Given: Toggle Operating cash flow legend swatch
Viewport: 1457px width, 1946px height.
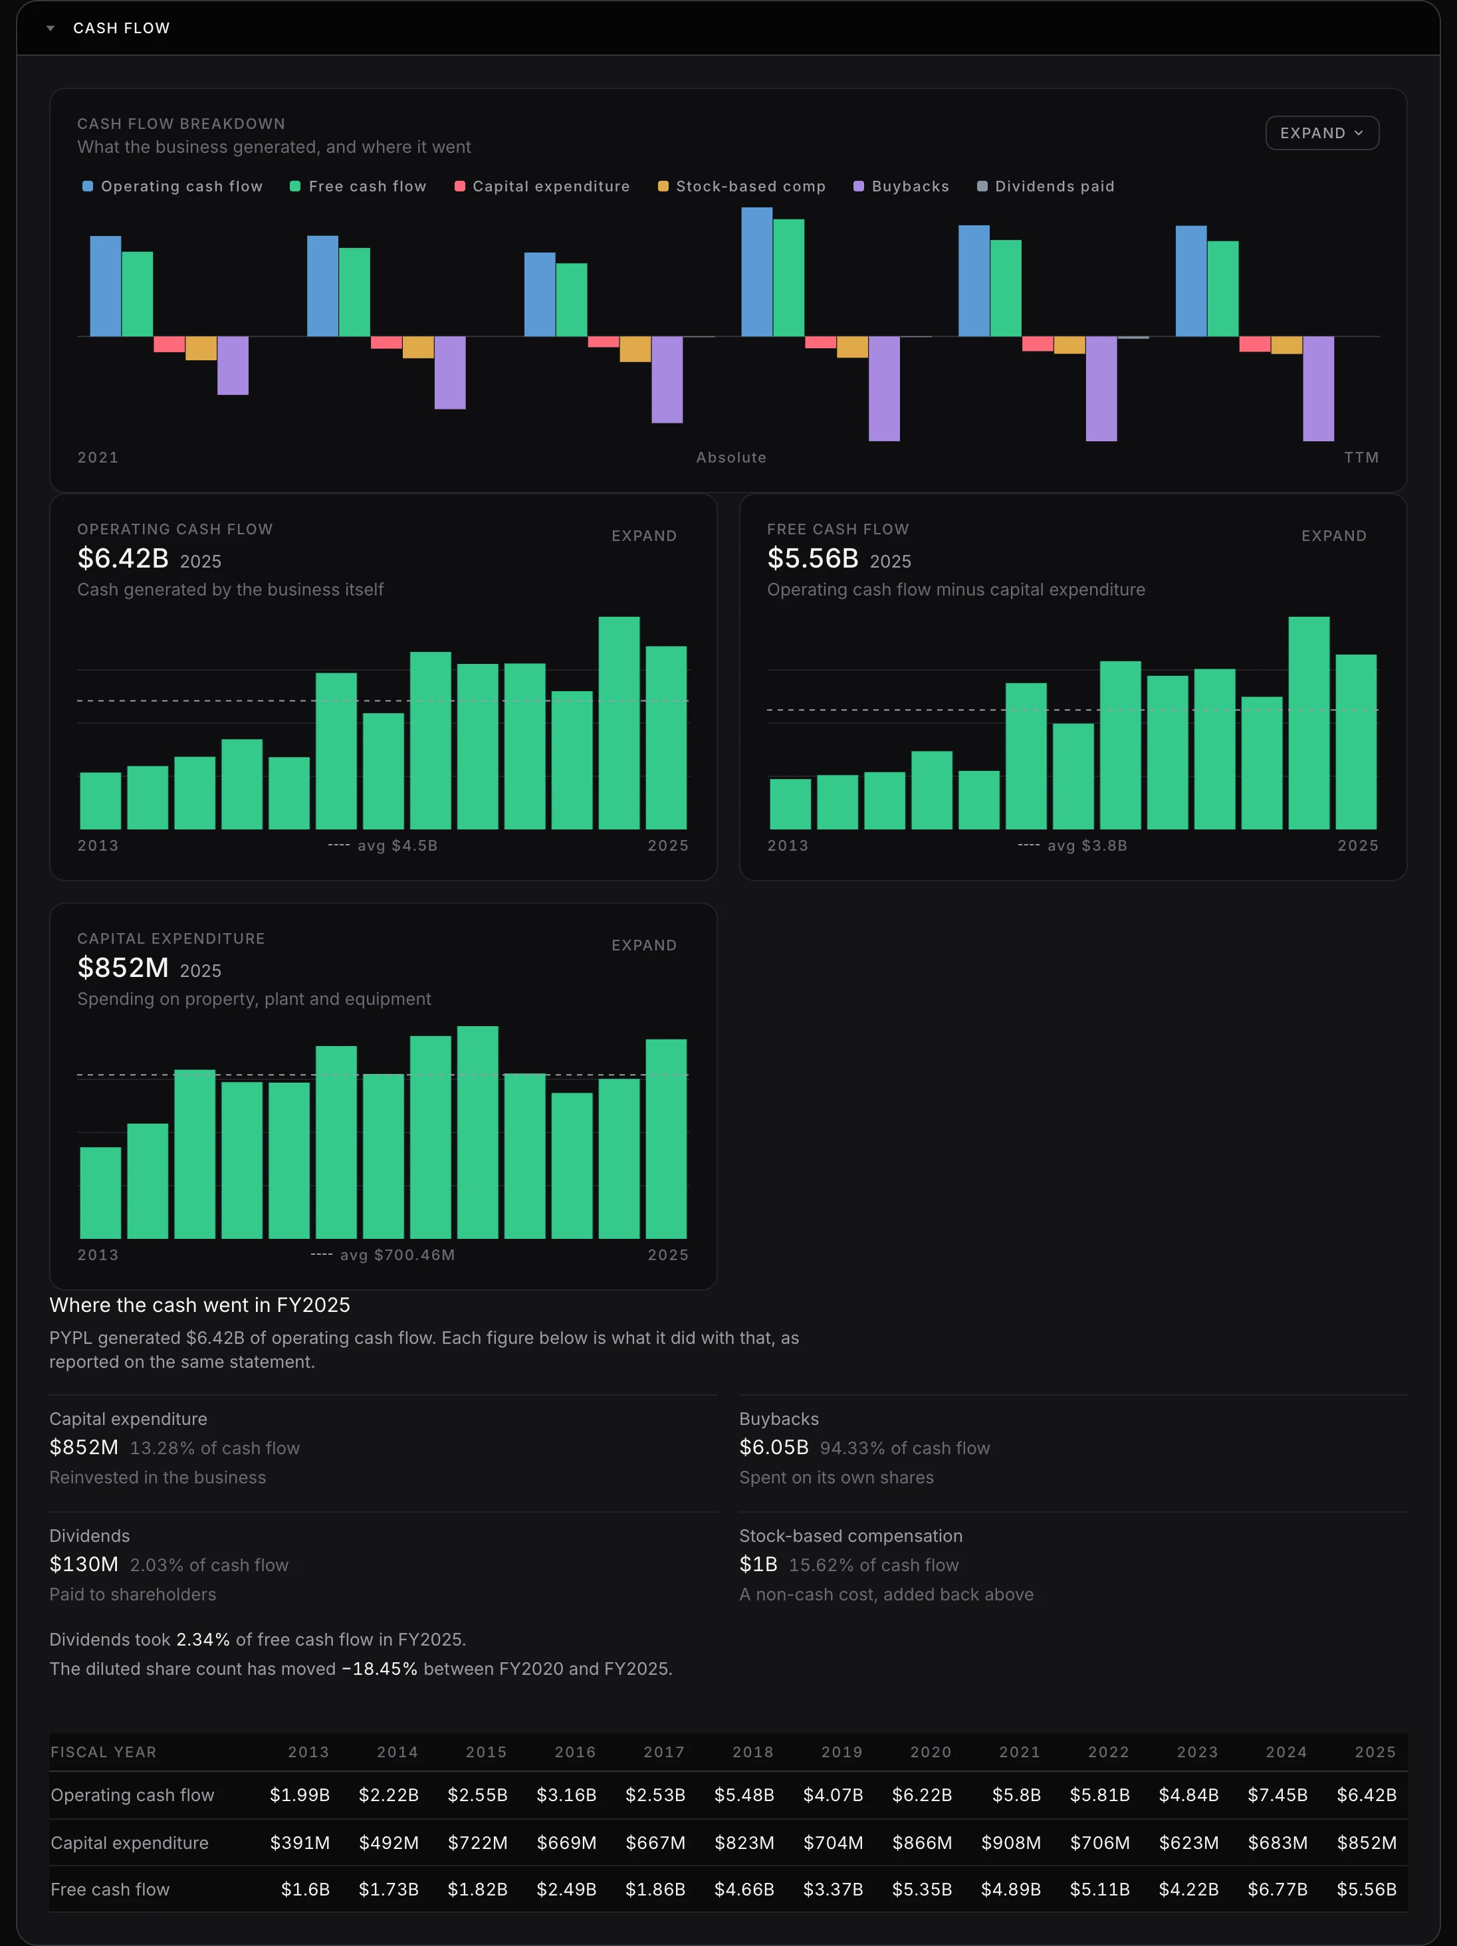Looking at the screenshot, I should 87,187.
